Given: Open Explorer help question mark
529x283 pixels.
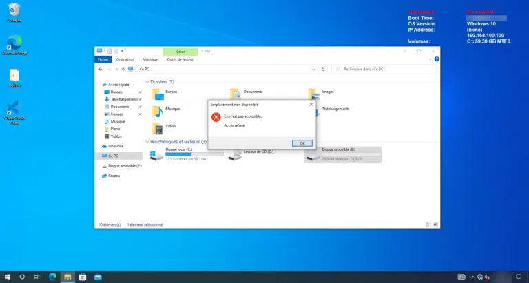Looking at the screenshot, I should (437, 59).
